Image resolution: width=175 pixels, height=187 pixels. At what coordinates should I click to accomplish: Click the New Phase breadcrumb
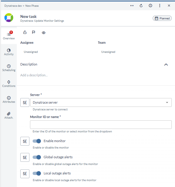(32, 6)
